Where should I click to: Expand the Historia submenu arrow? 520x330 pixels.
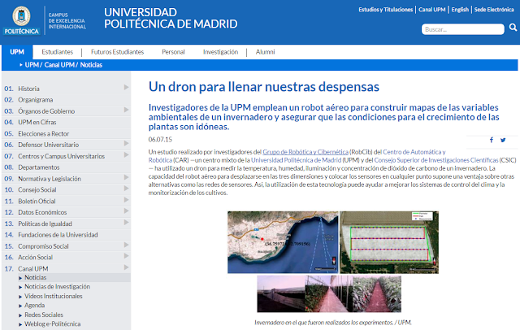point(126,87)
